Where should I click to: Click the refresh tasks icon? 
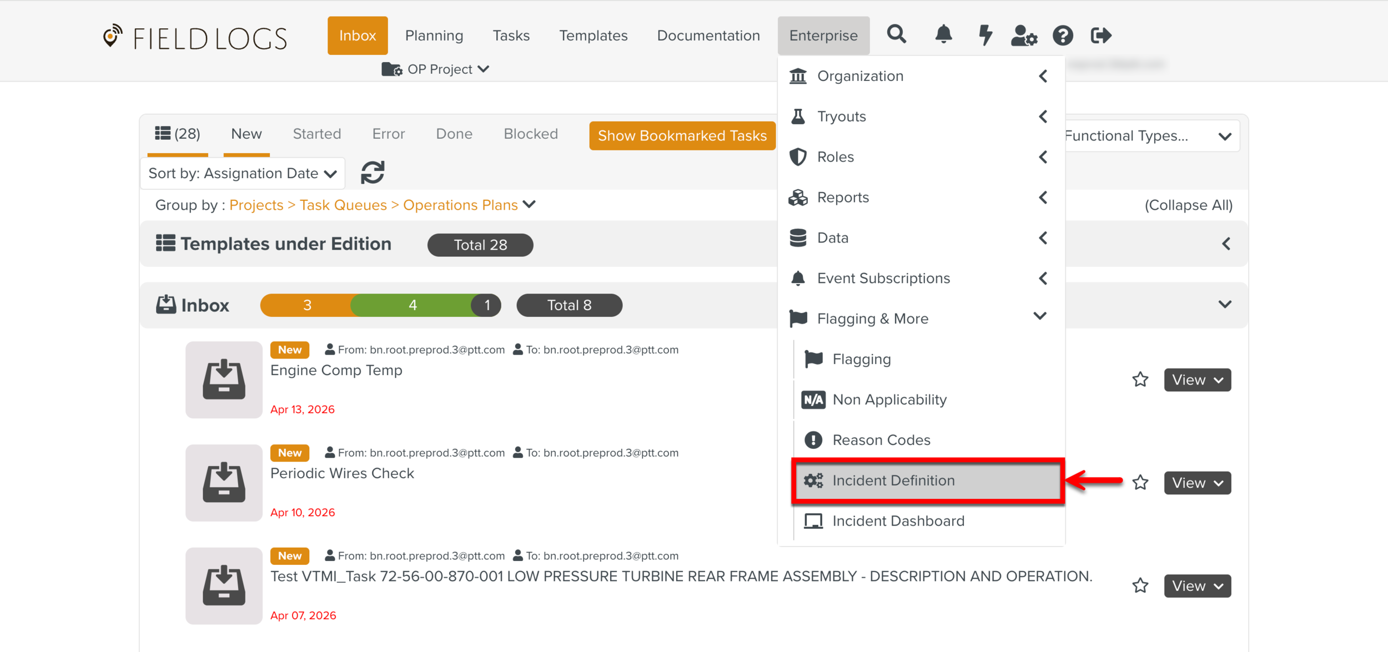373,173
